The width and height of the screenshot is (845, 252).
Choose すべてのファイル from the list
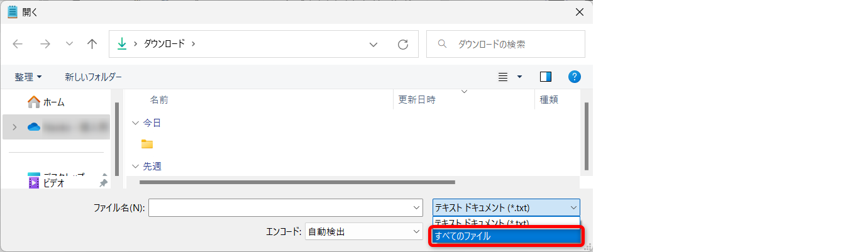506,236
